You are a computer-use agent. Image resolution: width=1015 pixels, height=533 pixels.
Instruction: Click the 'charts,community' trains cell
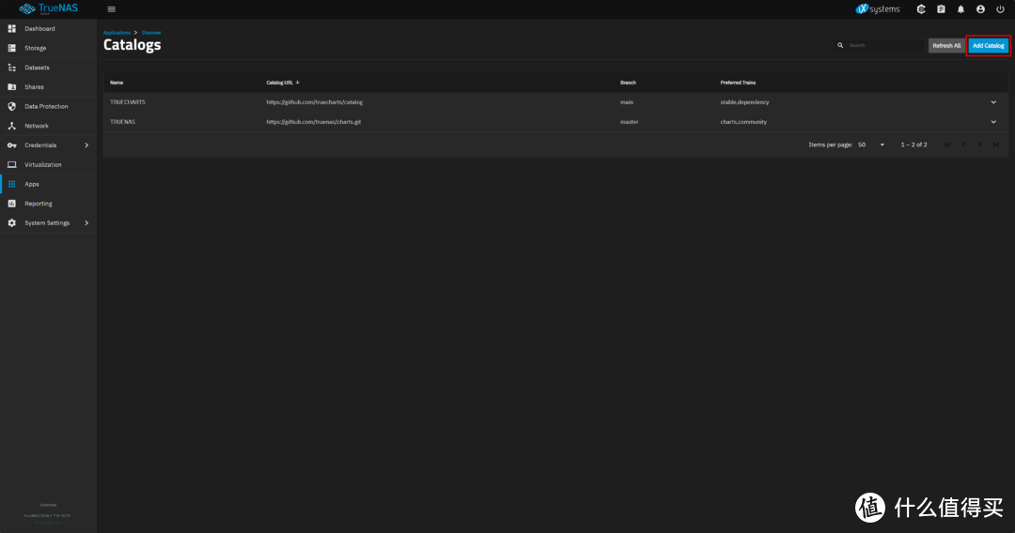pyautogui.click(x=743, y=121)
